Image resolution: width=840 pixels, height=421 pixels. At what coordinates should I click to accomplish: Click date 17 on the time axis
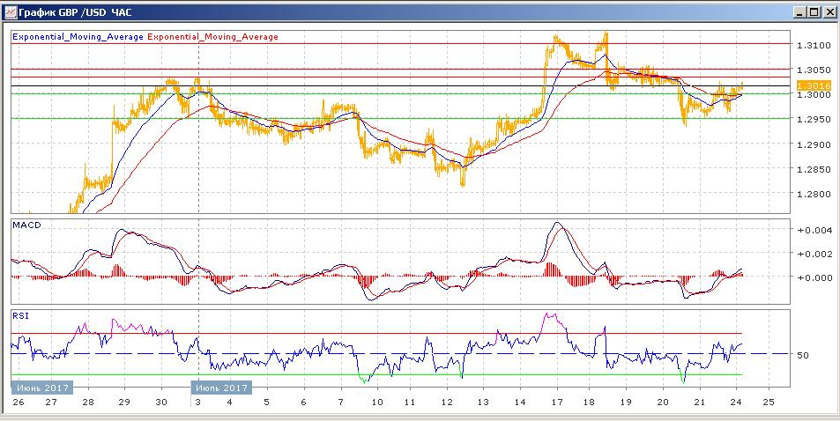556,403
